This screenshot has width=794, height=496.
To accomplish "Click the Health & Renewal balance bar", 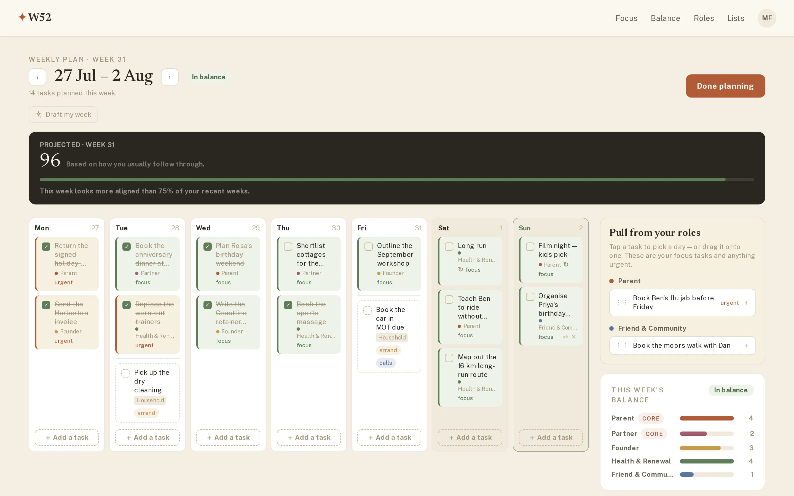I will [706, 461].
